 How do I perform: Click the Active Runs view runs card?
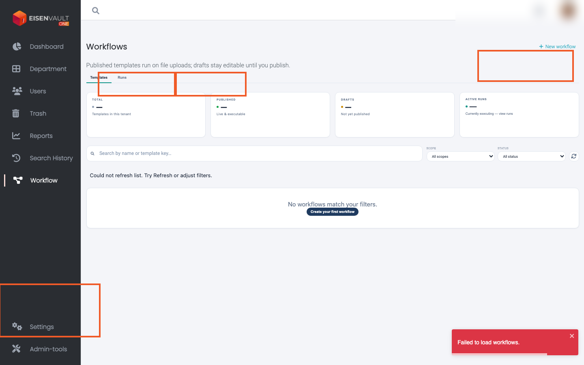[519, 115]
